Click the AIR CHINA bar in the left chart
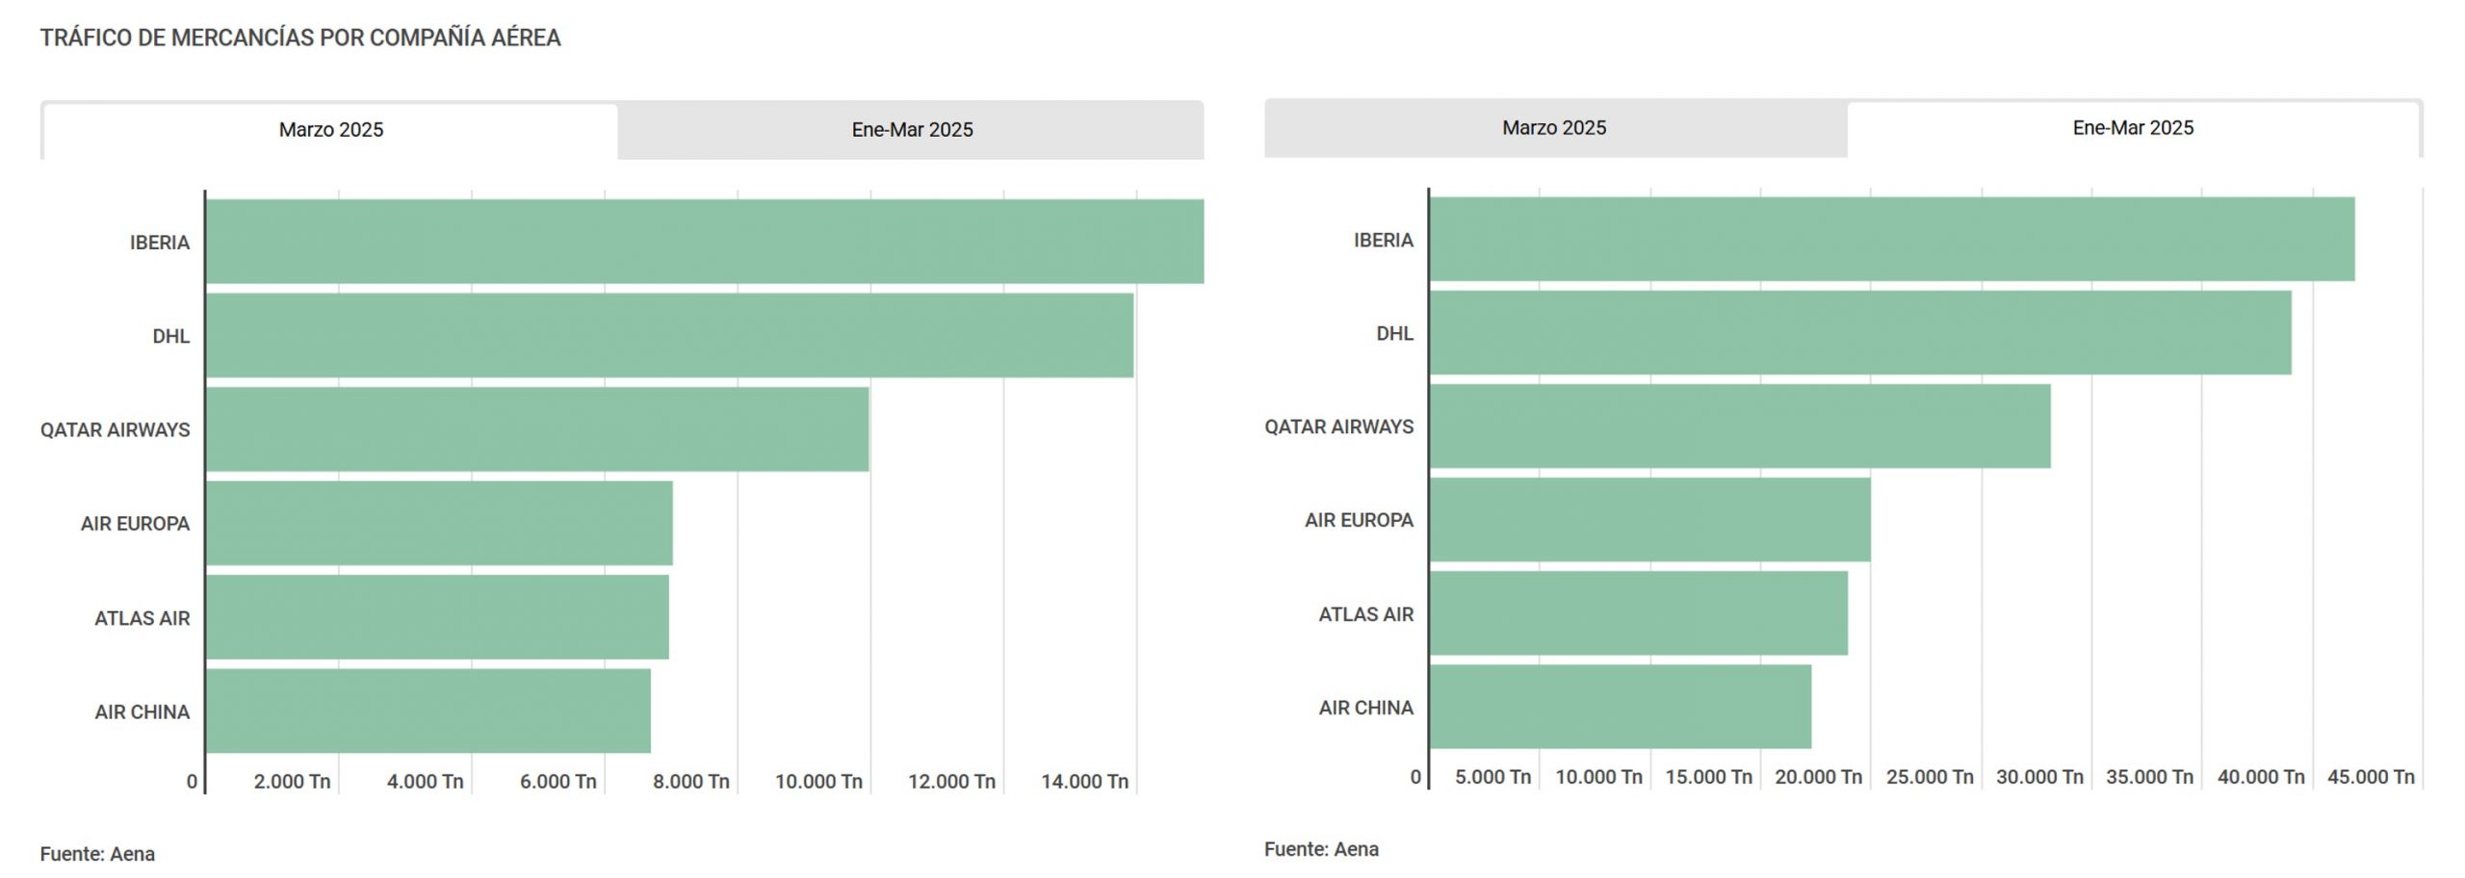The height and width of the screenshot is (878, 2465). pos(428,710)
